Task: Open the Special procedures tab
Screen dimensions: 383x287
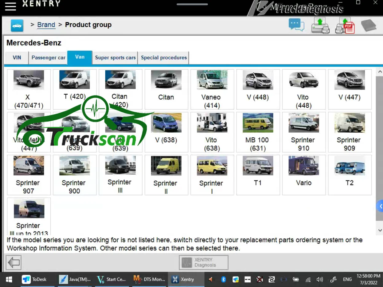Action: click(x=164, y=58)
